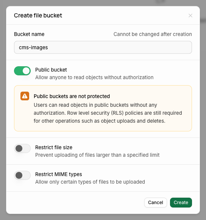The height and width of the screenshot is (220, 206).
Task: Click 'Allow only certain types of files' text
Action: [x=90, y=182]
